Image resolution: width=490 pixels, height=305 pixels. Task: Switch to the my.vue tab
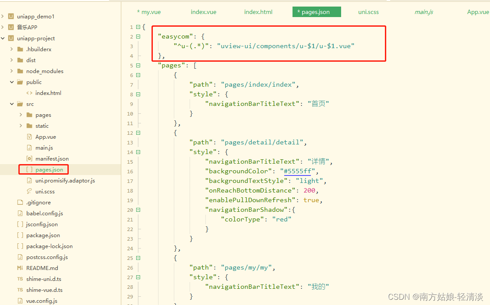(x=149, y=12)
